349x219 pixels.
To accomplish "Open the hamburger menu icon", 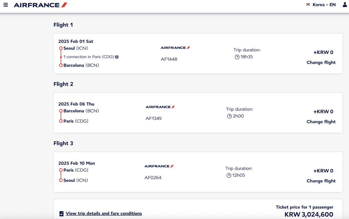I will pos(5,5).
